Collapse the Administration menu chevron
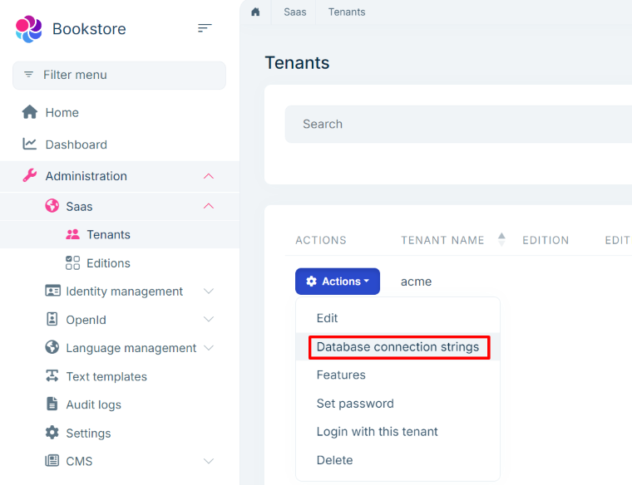Image resolution: width=632 pixels, height=485 pixels. pyautogui.click(x=209, y=176)
